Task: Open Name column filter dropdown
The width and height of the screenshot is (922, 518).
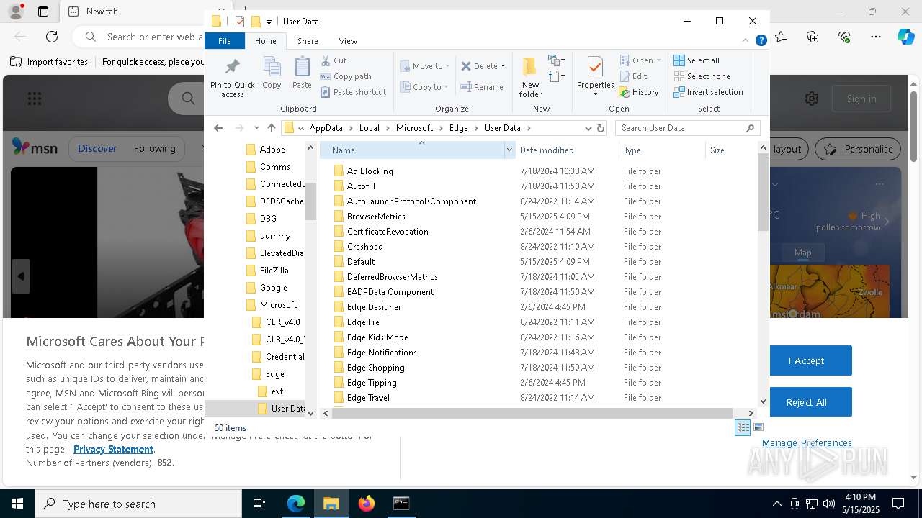Action: point(509,150)
